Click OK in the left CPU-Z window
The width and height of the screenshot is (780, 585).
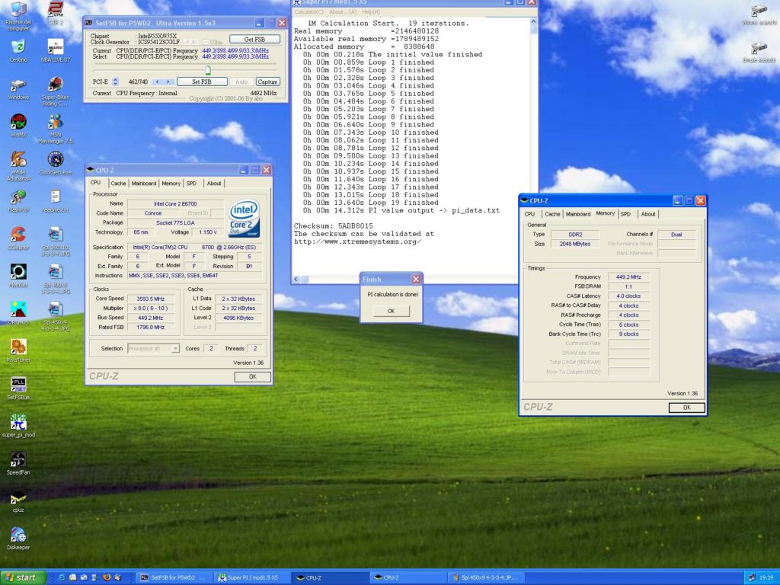253,377
